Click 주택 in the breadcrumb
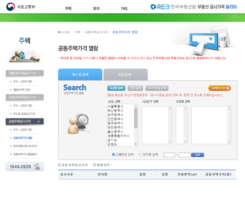 click(77, 32)
